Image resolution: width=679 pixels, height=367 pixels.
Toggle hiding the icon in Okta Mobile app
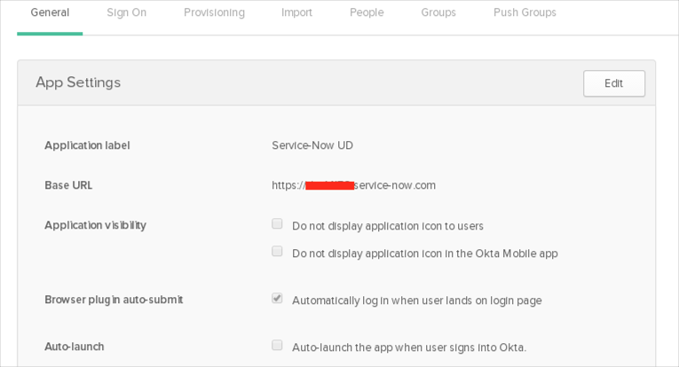277,252
